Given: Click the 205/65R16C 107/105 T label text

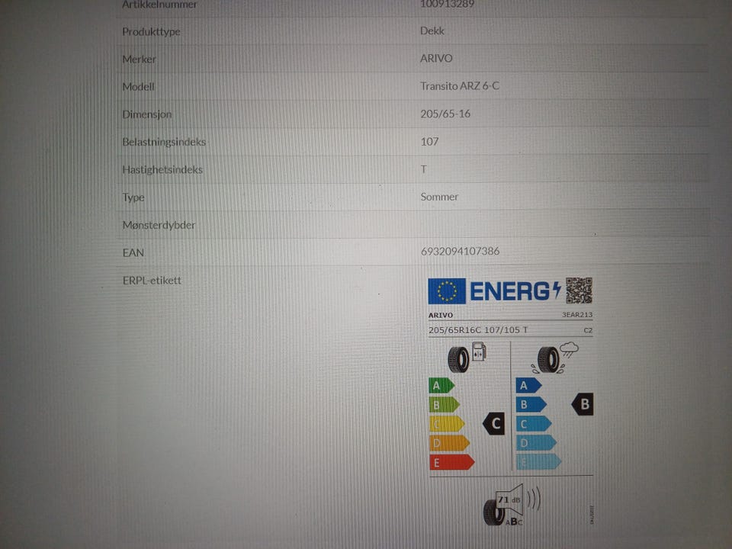Looking at the screenshot, I should pos(478,330).
